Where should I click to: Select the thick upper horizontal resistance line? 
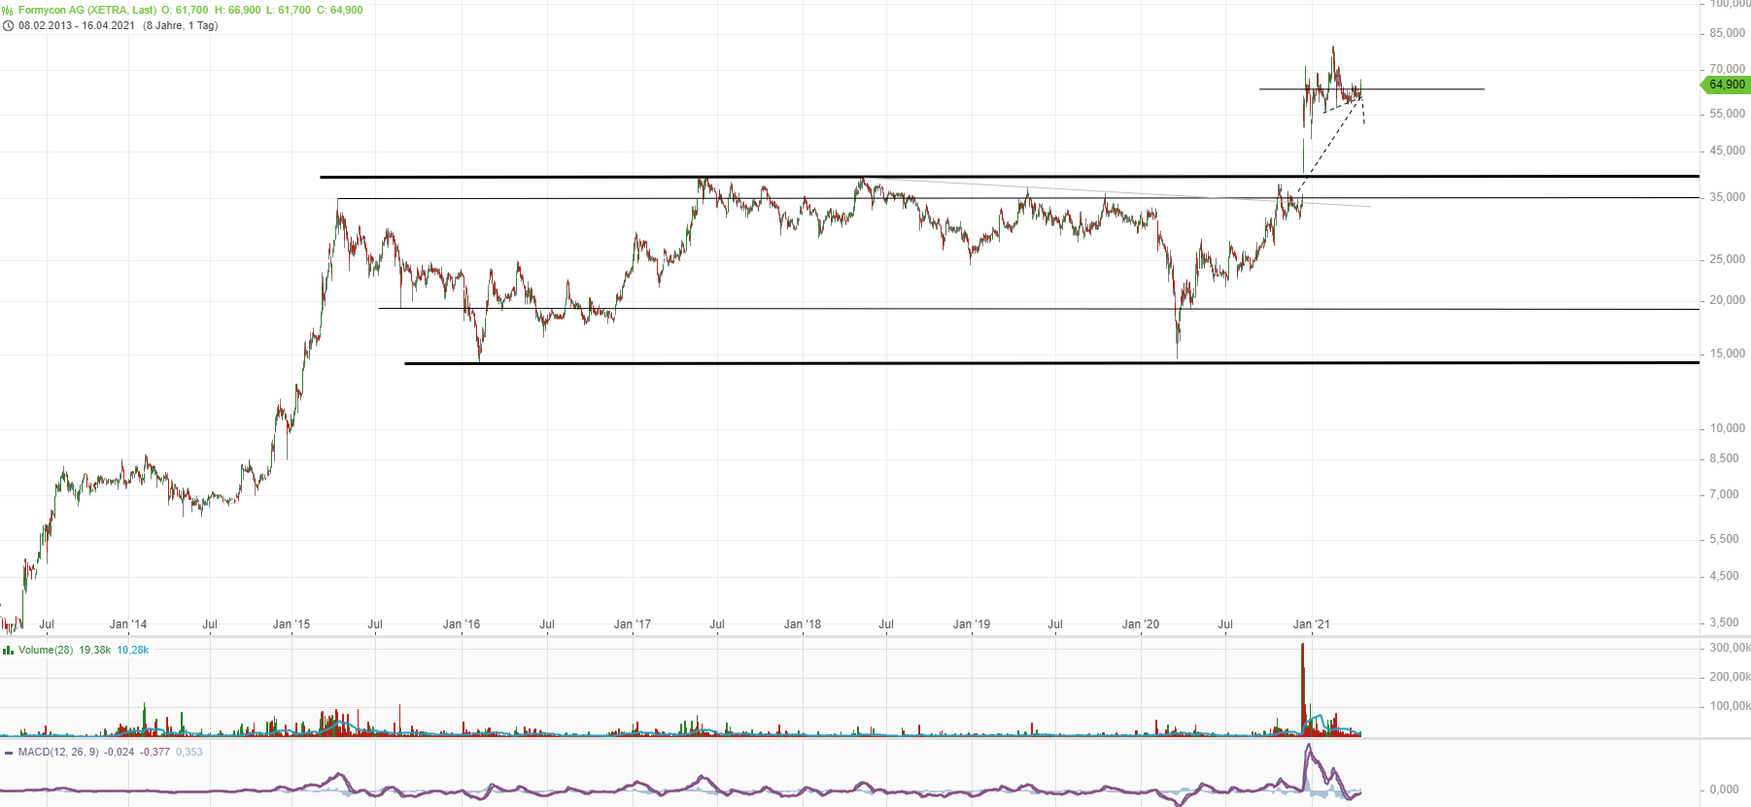pyautogui.click(x=972, y=177)
